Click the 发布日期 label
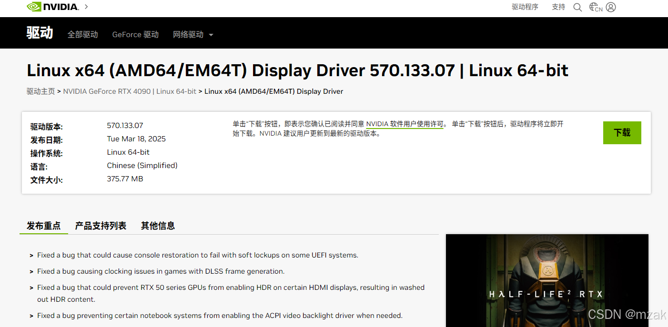The height and width of the screenshot is (327, 668). click(x=47, y=140)
